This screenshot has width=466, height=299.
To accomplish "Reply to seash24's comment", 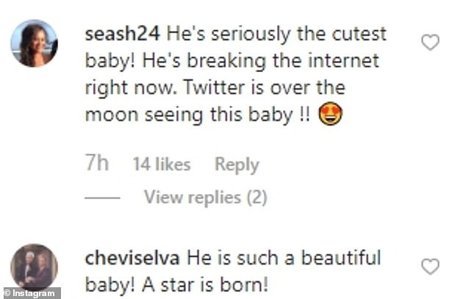I will (x=236, y=165).
